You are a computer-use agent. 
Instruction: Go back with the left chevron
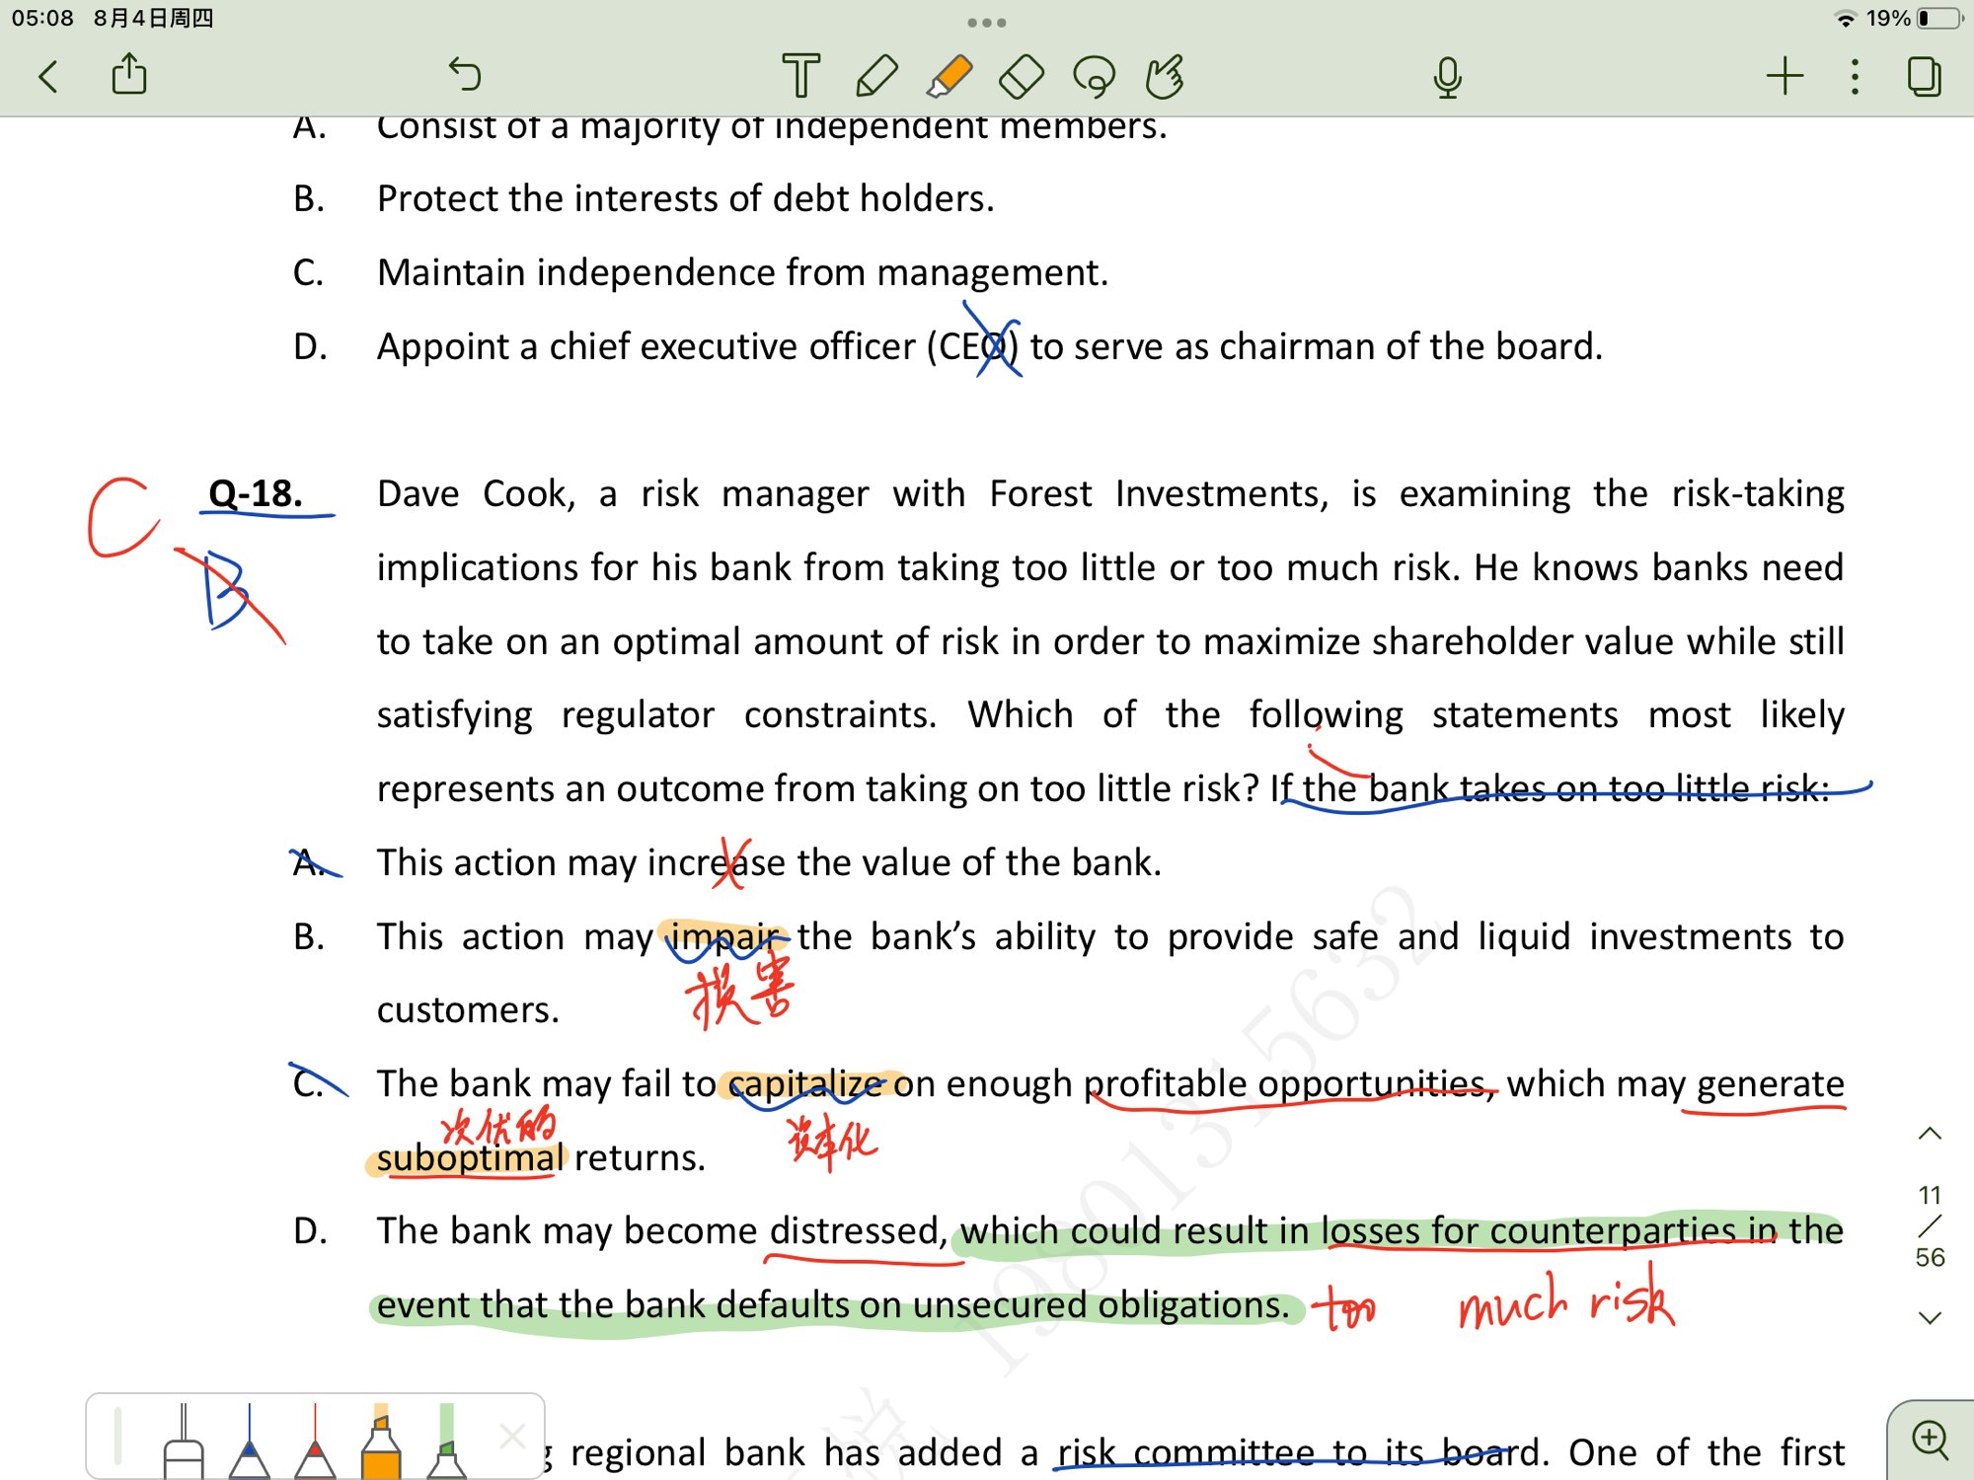(48, 76)
